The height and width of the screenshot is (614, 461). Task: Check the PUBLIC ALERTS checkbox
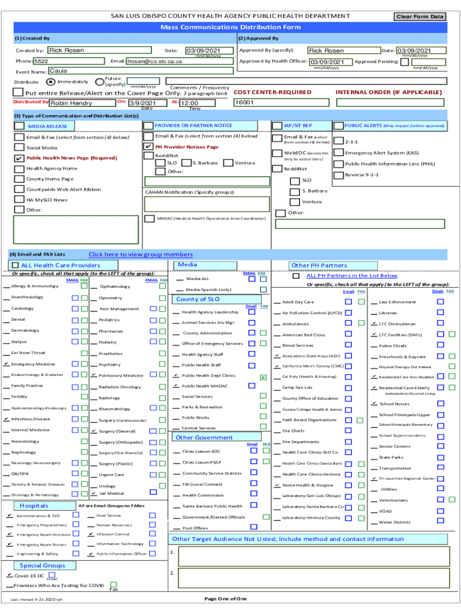pyautogui.click(x=338, y=125)
